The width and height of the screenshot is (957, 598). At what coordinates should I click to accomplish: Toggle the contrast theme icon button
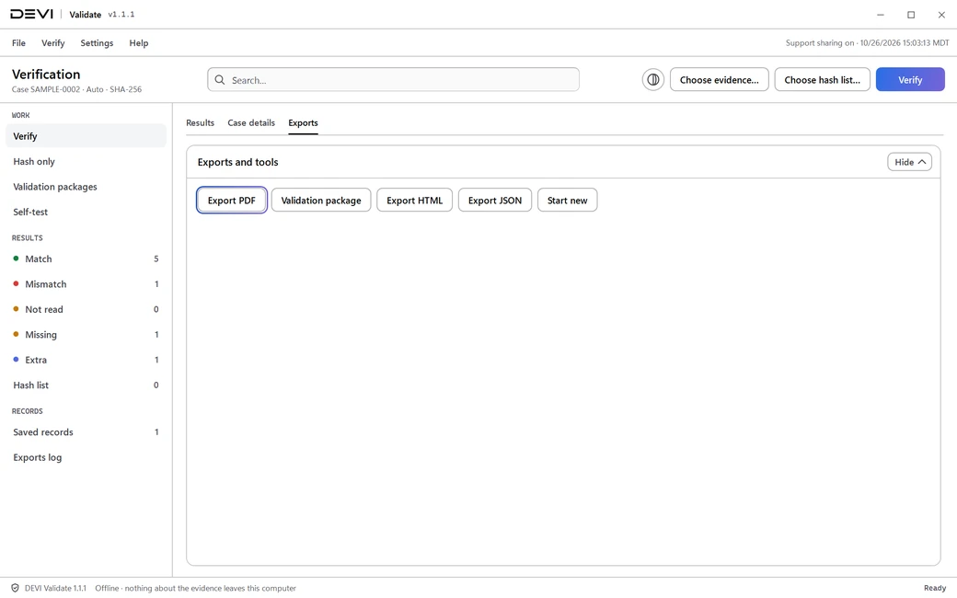click(x=652, y=79)
